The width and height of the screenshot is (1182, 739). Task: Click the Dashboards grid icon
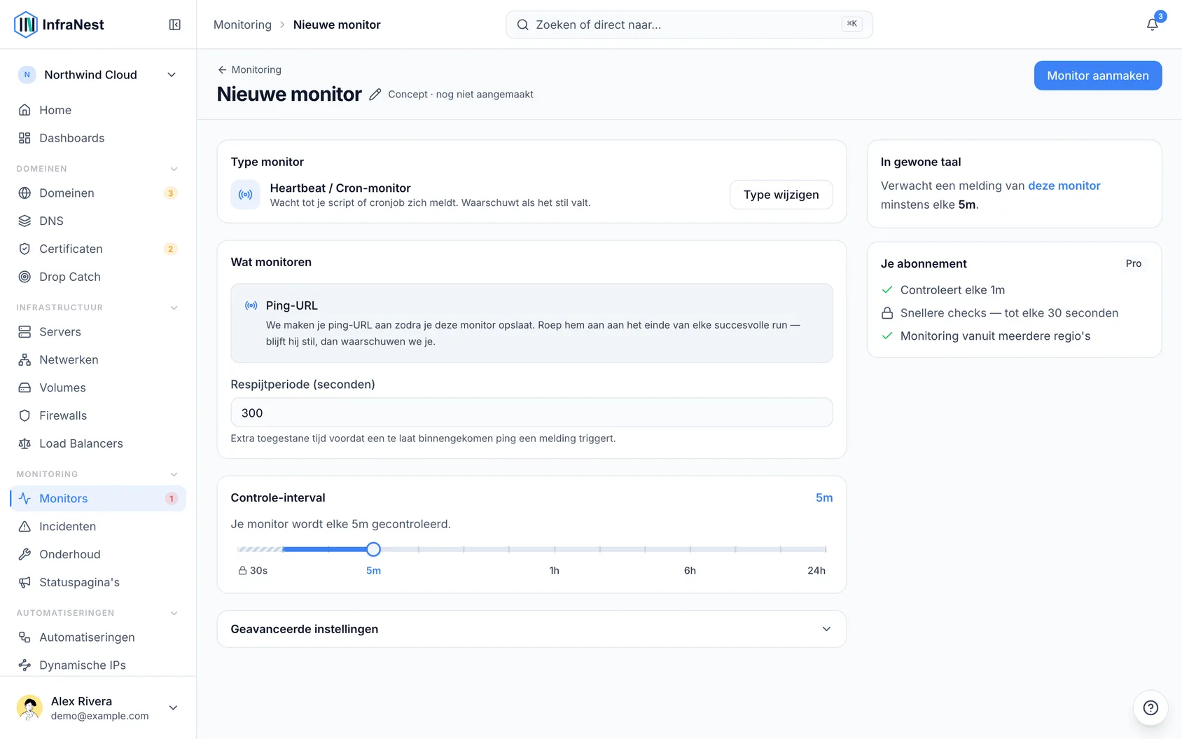coord(25,138)
